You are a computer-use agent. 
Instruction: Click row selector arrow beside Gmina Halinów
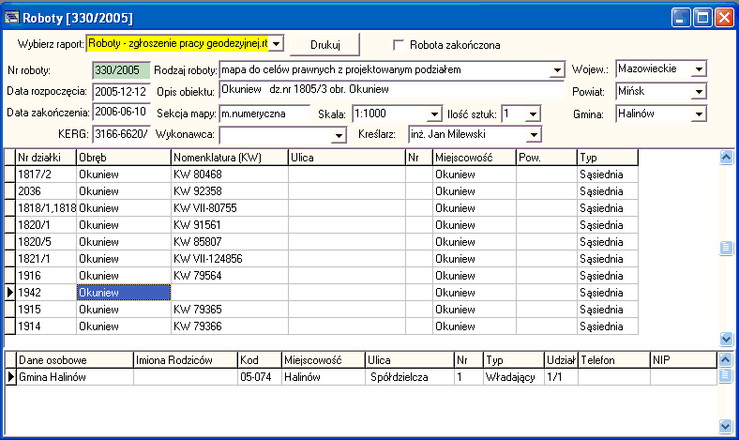coord(10,377)
